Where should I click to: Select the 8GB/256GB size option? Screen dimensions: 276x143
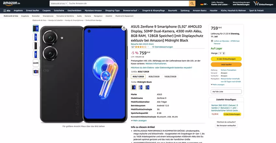(154, 77)
